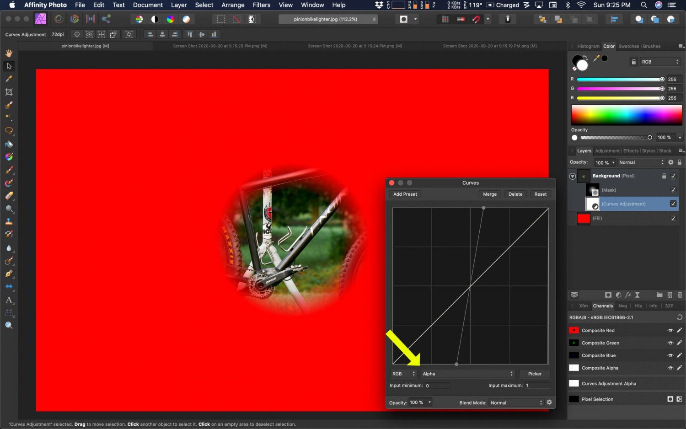This screenshot has height=429, width=686.
Task: Select the Clone Stamp tool
Action: tap(9, 222)
